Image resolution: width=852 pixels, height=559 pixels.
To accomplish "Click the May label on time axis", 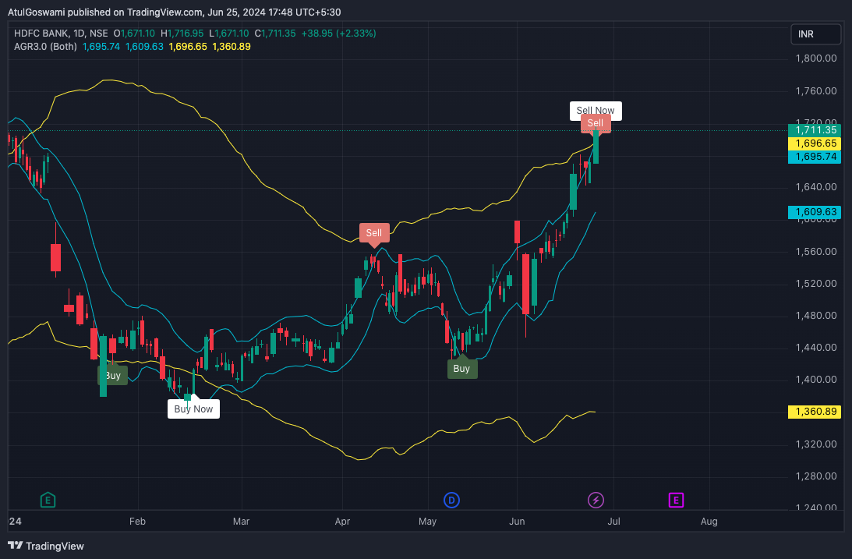I will (x=428, y=522).
